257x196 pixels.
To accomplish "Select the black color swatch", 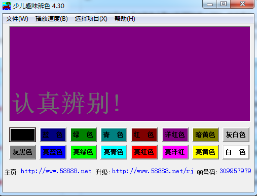I will click(x=22, y=135).
